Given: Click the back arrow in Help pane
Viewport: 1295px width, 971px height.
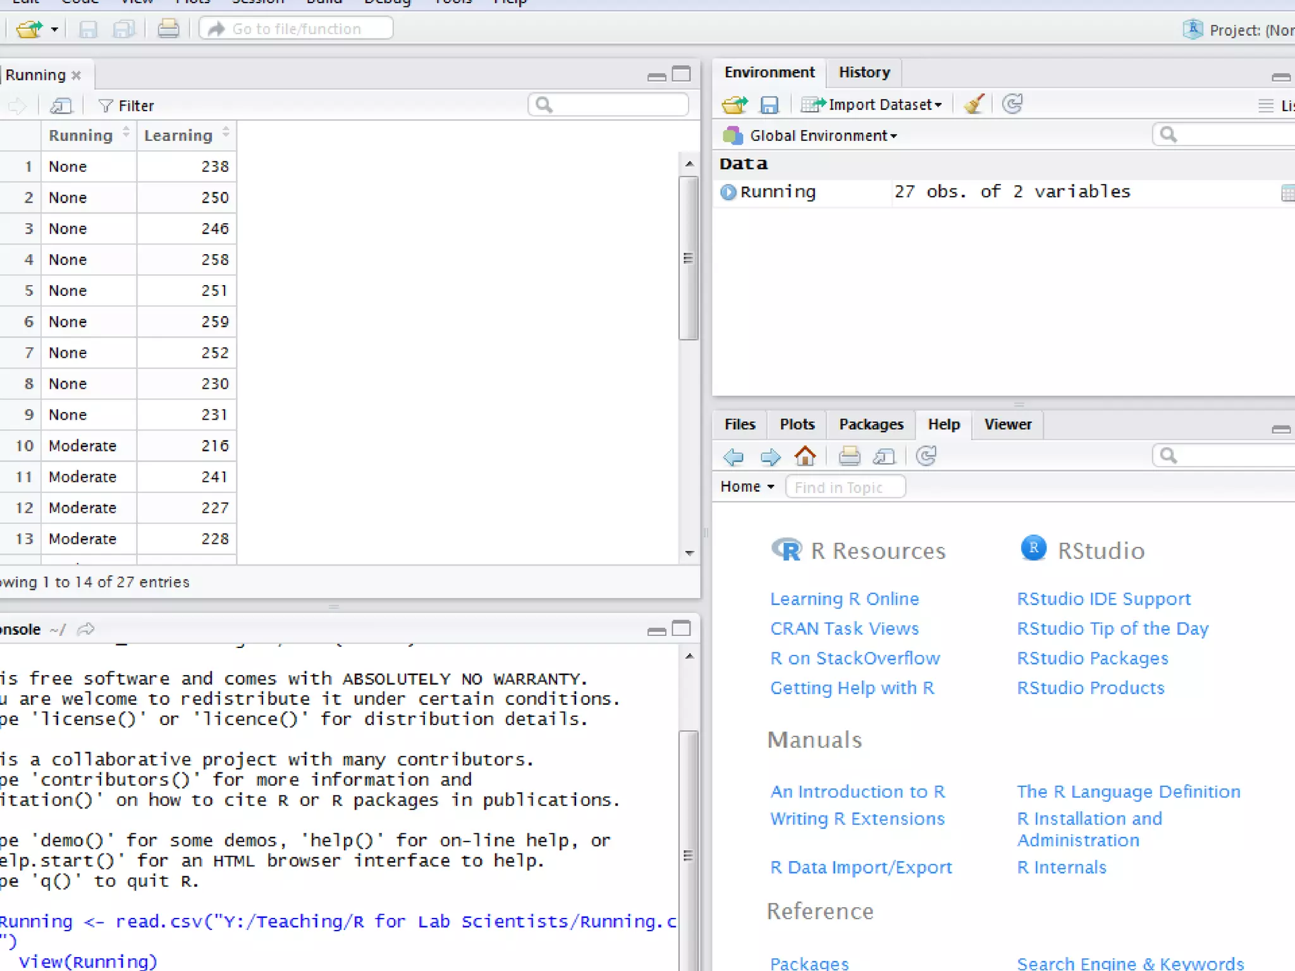Looking at the screenshot, I should pos(733,456).
